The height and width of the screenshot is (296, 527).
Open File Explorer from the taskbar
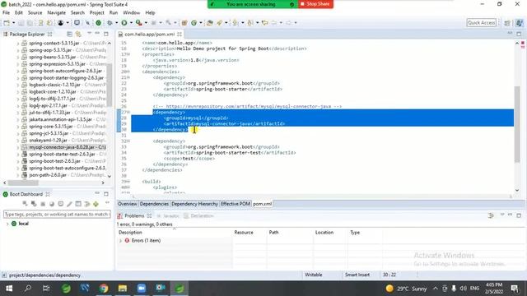[x=123, y=289]
